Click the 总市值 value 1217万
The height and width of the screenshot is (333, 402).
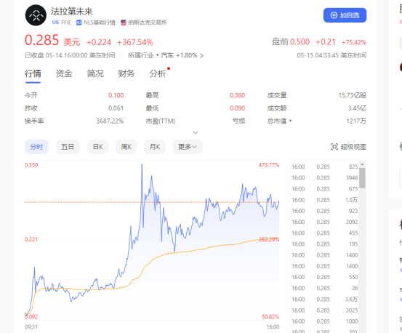coord(356,121)
